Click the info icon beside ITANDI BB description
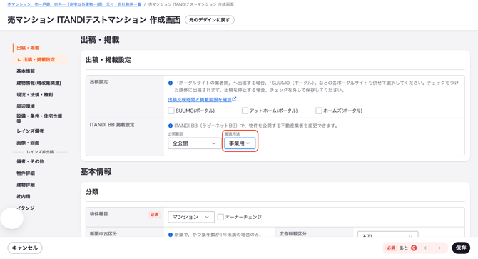The height and width of the screenshot is (259, 478). 171,126
